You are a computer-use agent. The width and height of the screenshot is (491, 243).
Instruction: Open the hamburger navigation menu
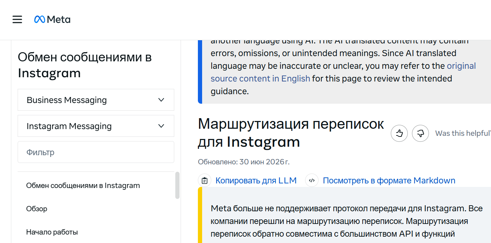[x=17, y=19]
